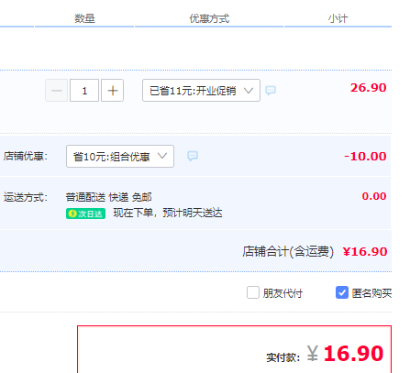Click the 数量 column header
Screen dimensions: 410x373
point(84,18)
